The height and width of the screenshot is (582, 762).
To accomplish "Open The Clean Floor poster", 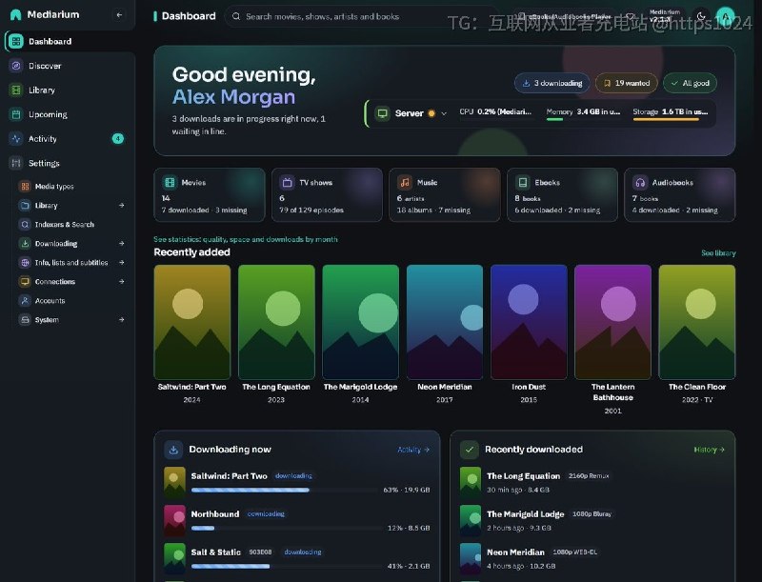I will (697, 322).
